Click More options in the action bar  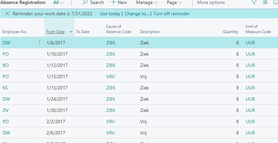211,2
